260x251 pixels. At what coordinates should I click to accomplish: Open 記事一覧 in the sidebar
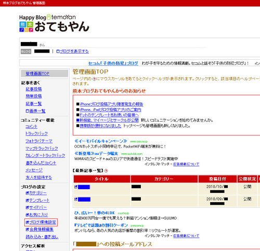34,103
